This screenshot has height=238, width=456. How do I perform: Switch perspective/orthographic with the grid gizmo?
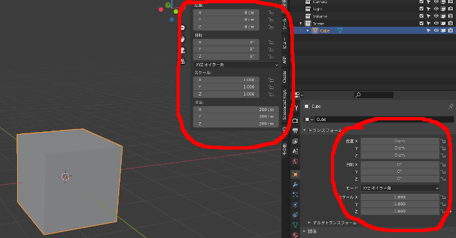coord(182,61)
